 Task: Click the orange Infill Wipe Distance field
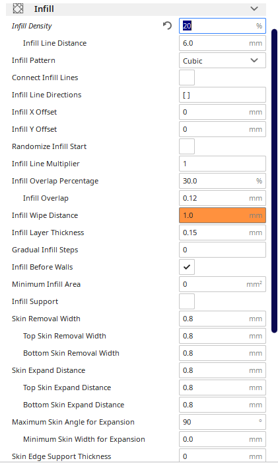coord(223,215)
